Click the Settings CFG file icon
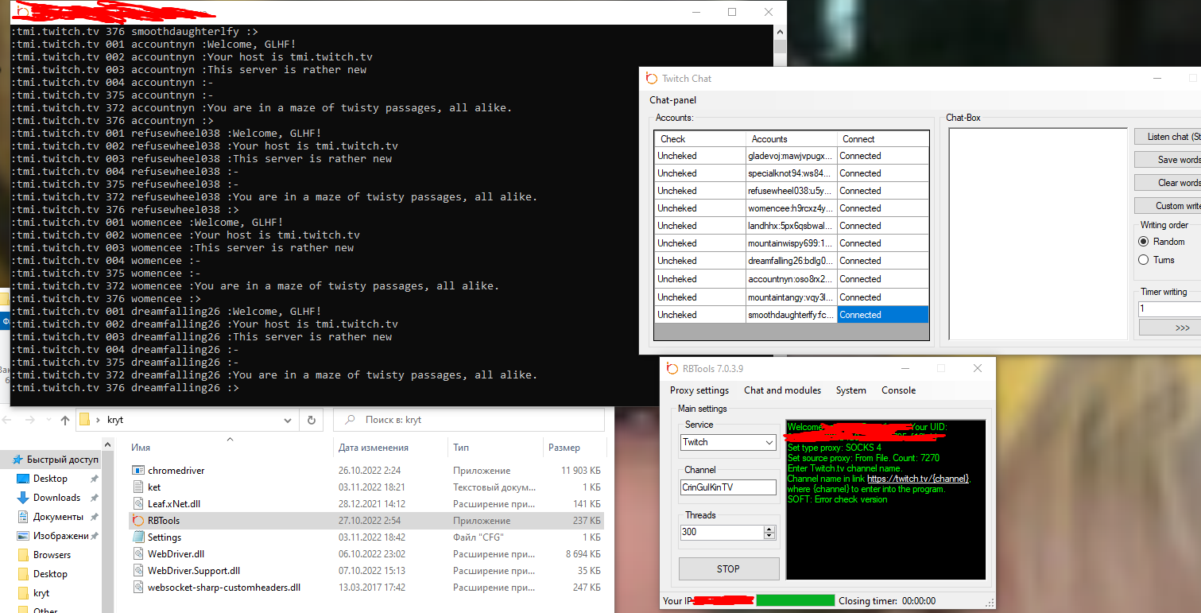This screenshot has width=1201, height=613. 138,537
